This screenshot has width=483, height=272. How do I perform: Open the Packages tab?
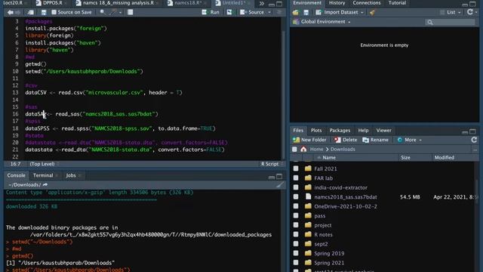pos(340,131)
